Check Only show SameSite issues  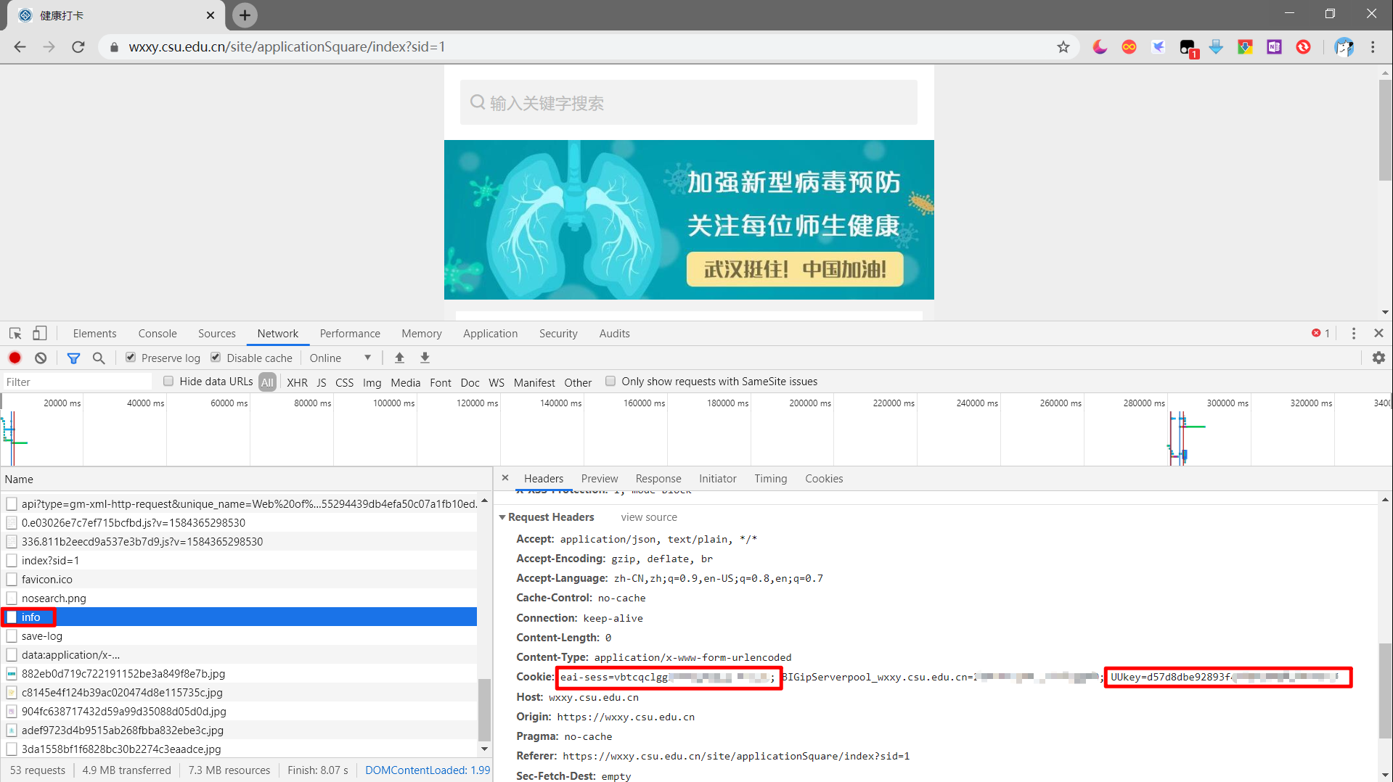click(610, 382)
